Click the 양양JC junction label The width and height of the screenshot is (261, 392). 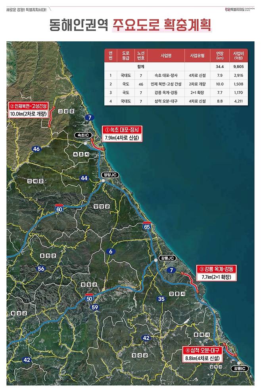coord(109,175)
